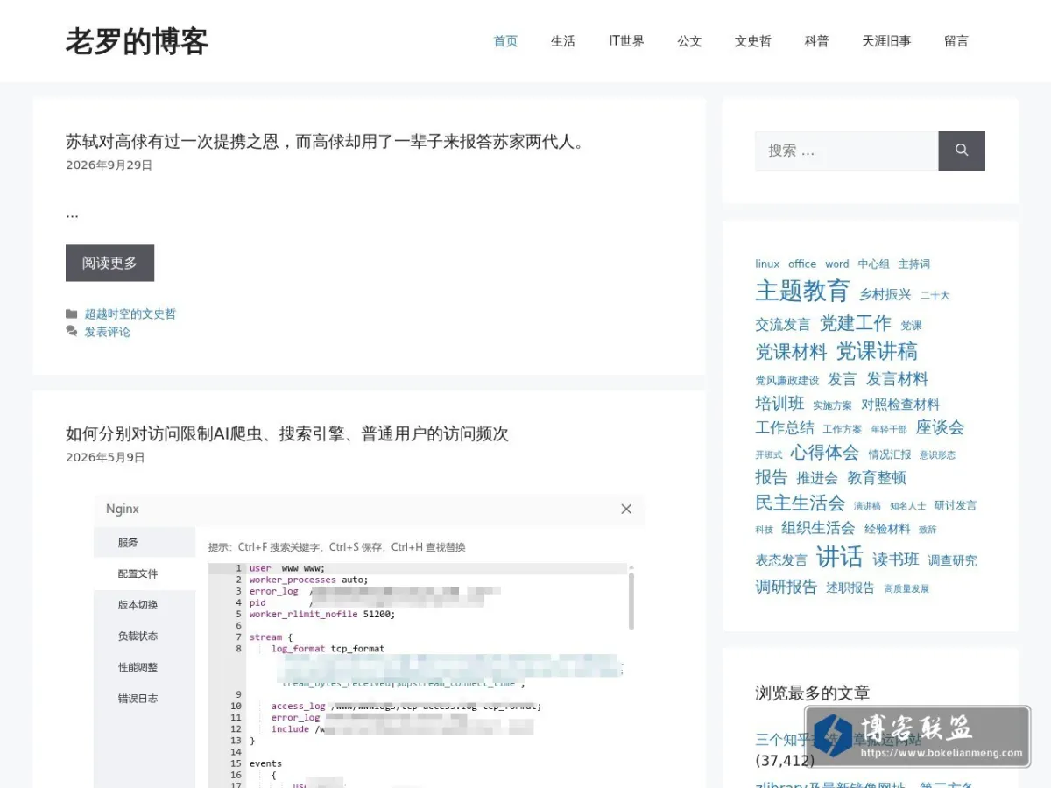Close the Nginx panel with the X icon
Screen dimensions: 1051x788
coord(626,509)
